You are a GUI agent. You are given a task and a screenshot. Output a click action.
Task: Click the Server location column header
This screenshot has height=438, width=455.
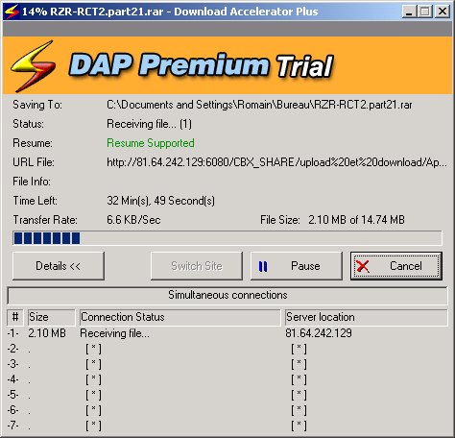tap(367, 317)
